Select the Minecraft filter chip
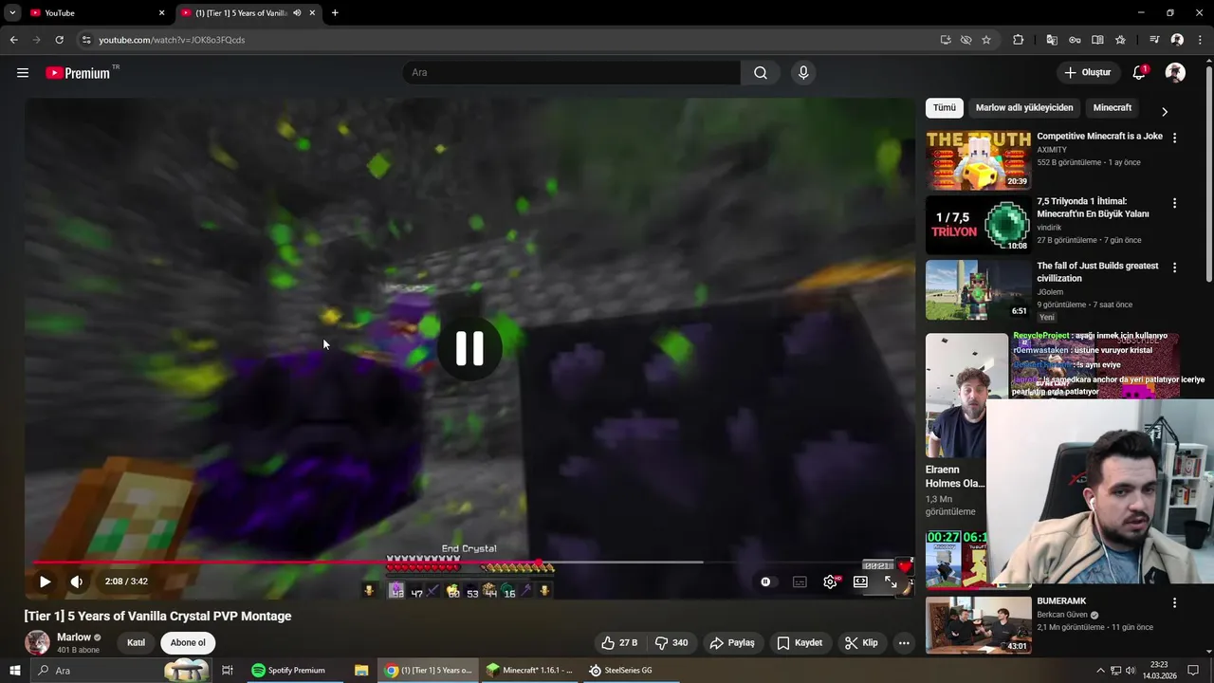Image resolution: width=1214 pixels, height=683 pixels. click(1113, 108)
